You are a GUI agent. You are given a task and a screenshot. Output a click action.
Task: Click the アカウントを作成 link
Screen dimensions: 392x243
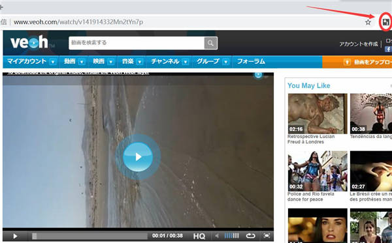point(359,44)
